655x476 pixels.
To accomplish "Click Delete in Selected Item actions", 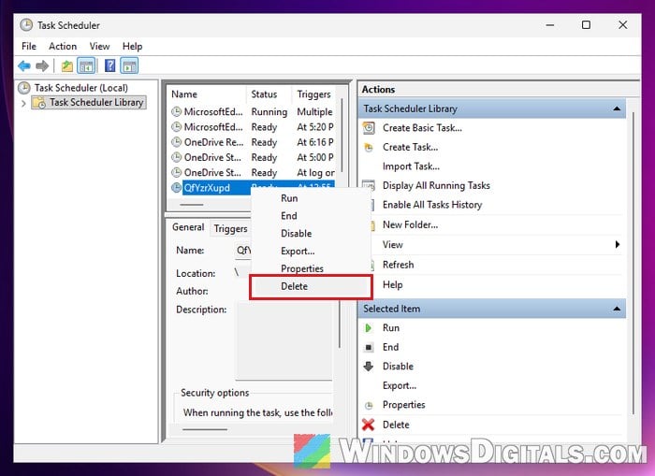I will [396, 425].
